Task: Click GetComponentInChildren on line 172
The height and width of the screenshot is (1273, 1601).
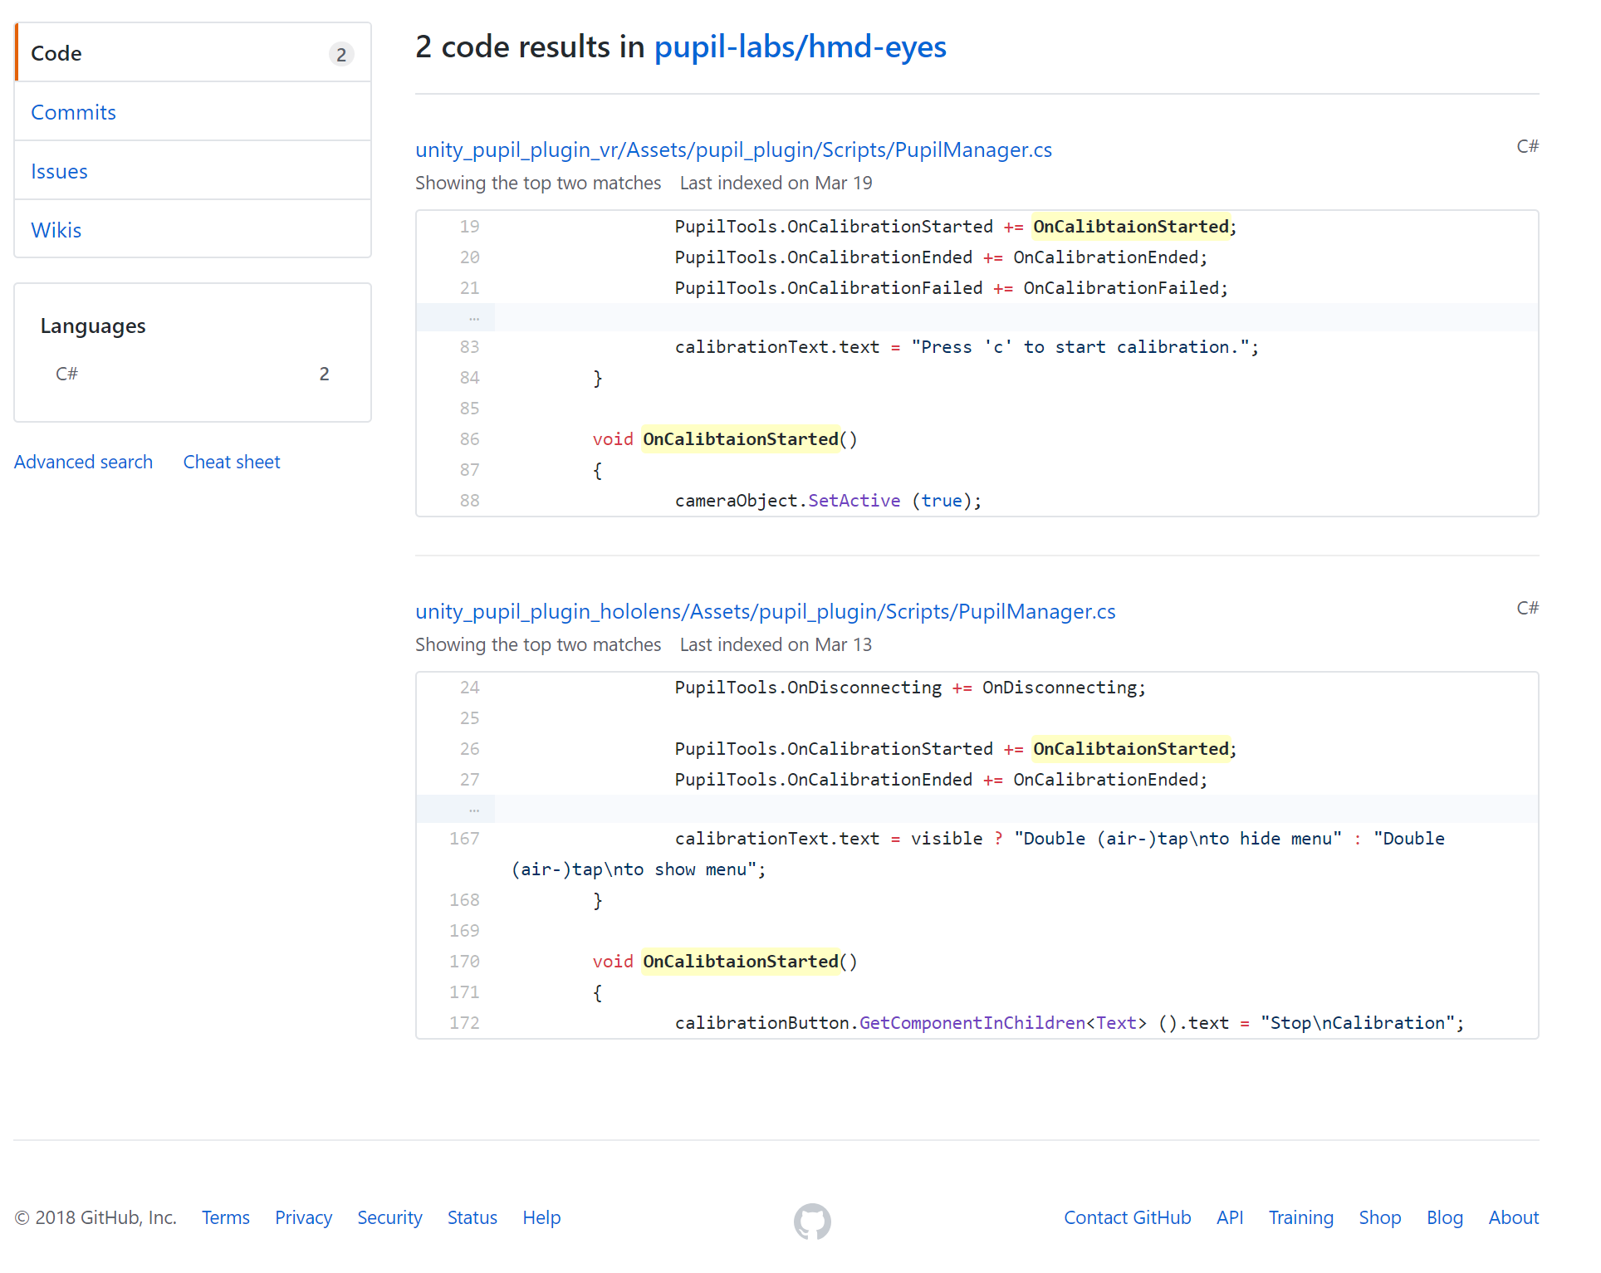Action: 972,1022
